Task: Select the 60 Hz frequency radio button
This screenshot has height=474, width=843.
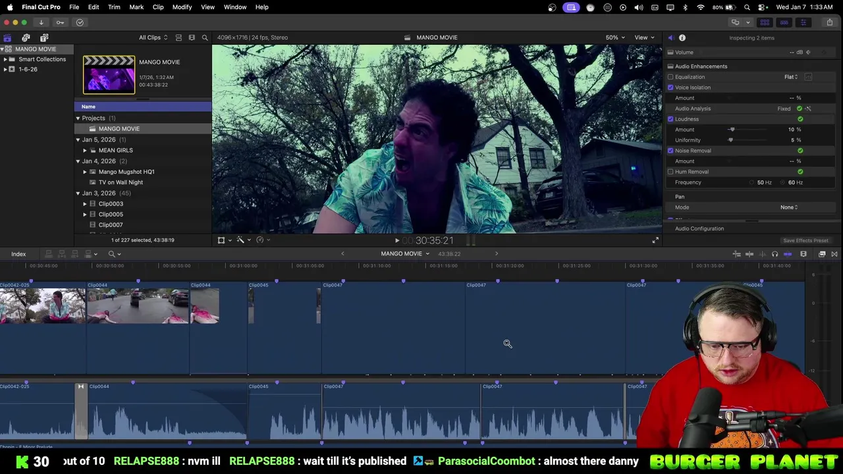Action: (x=783, y=182)
